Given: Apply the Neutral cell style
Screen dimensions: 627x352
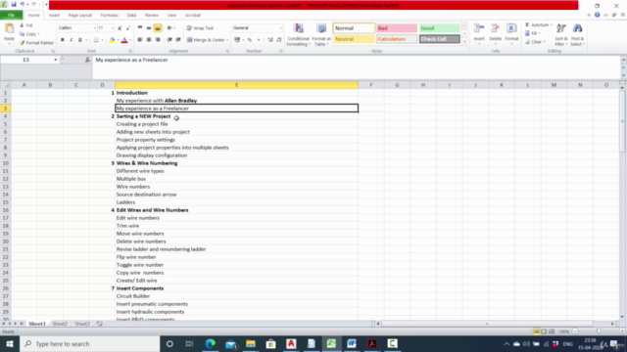Looking at the screenshot, I should pos(354,39).
